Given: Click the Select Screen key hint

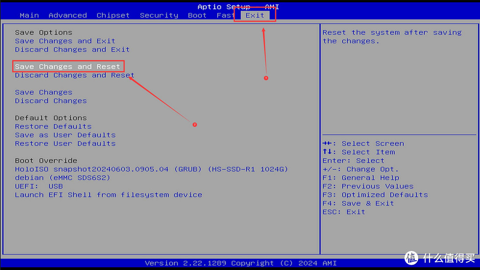Looking at the screenshot, I should (x=363, y=144).
